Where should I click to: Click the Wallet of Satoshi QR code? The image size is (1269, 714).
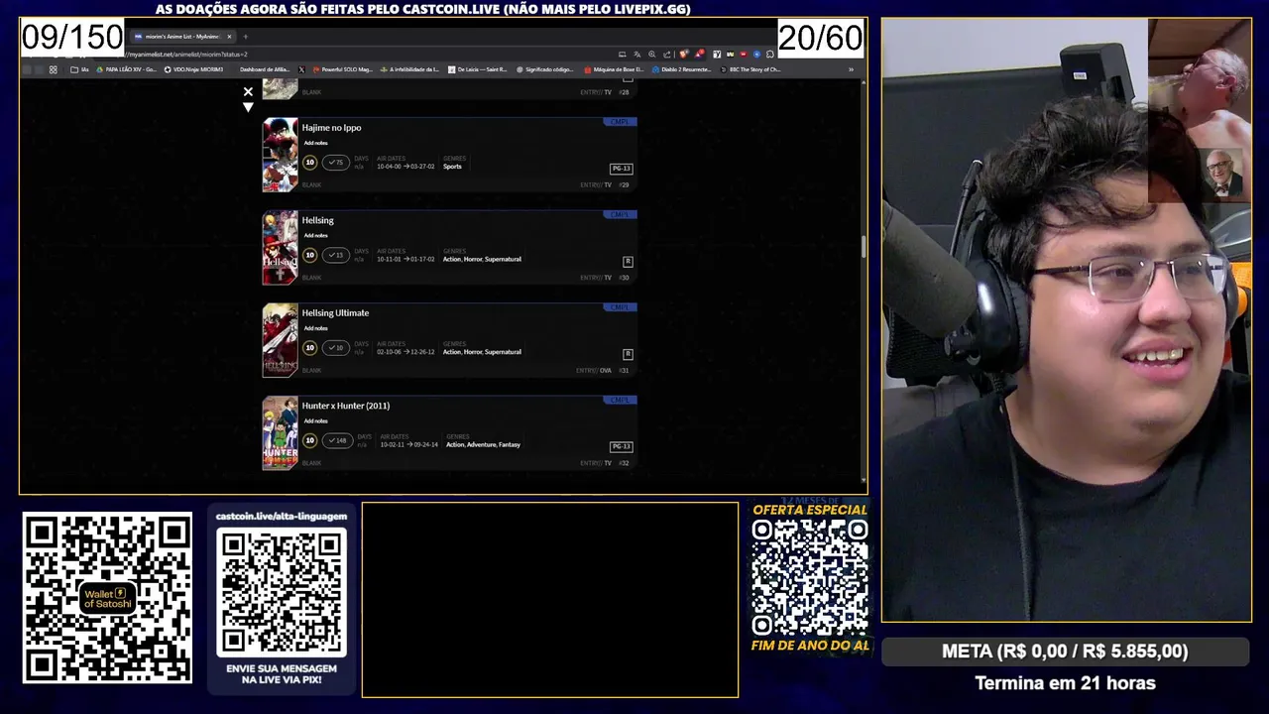tap(107, 597)
